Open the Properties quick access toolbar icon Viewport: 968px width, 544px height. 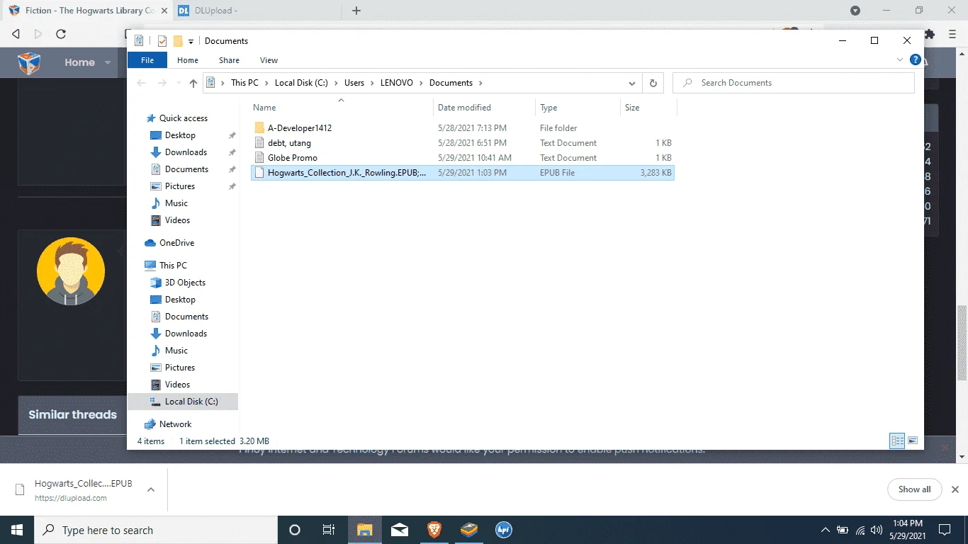[x=162, y=41]
